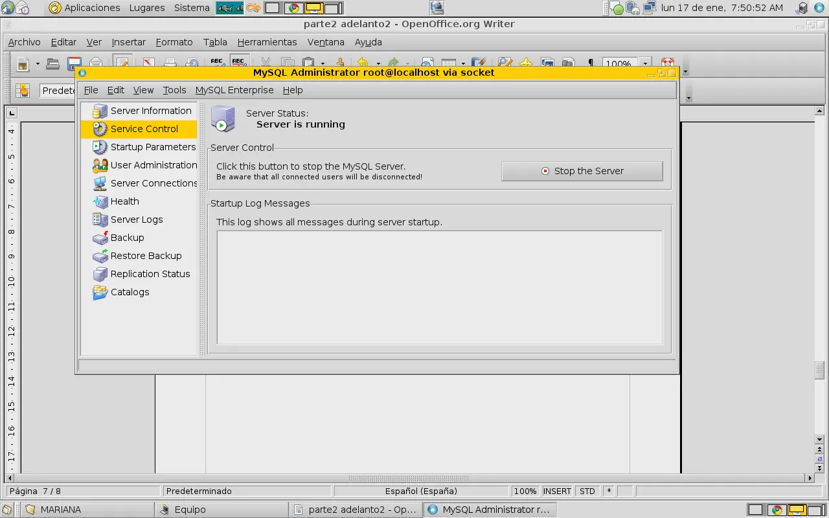Open the Ver menu in Writer
This screenshot has width=829, height=518.
pyautogui.click(x=94, y=42)
